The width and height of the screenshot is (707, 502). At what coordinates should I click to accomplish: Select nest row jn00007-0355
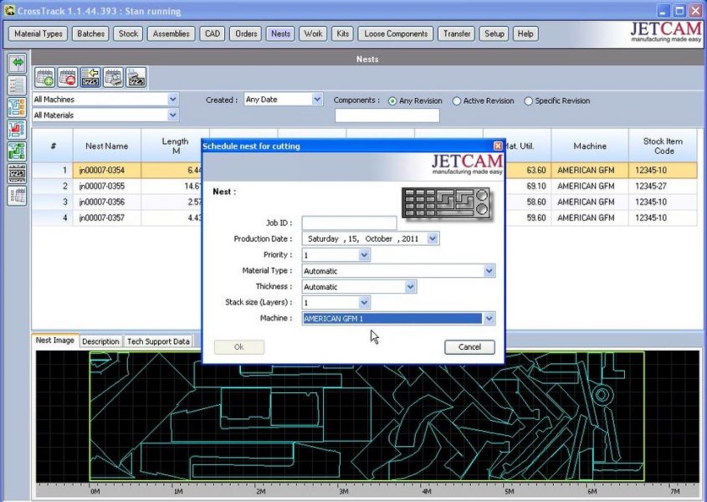pos(364,187)
